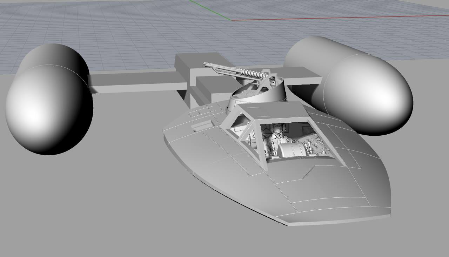Select the left engine pod

[49, 105]
